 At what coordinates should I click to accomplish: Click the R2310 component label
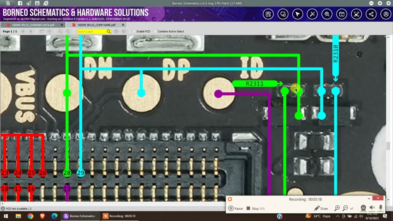coord(336,54)
